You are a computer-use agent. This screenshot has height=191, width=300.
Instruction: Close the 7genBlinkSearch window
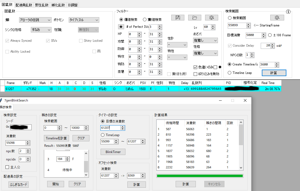point(245,100)
